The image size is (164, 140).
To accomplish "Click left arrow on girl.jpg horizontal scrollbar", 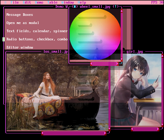I will (x=132, y=129).
